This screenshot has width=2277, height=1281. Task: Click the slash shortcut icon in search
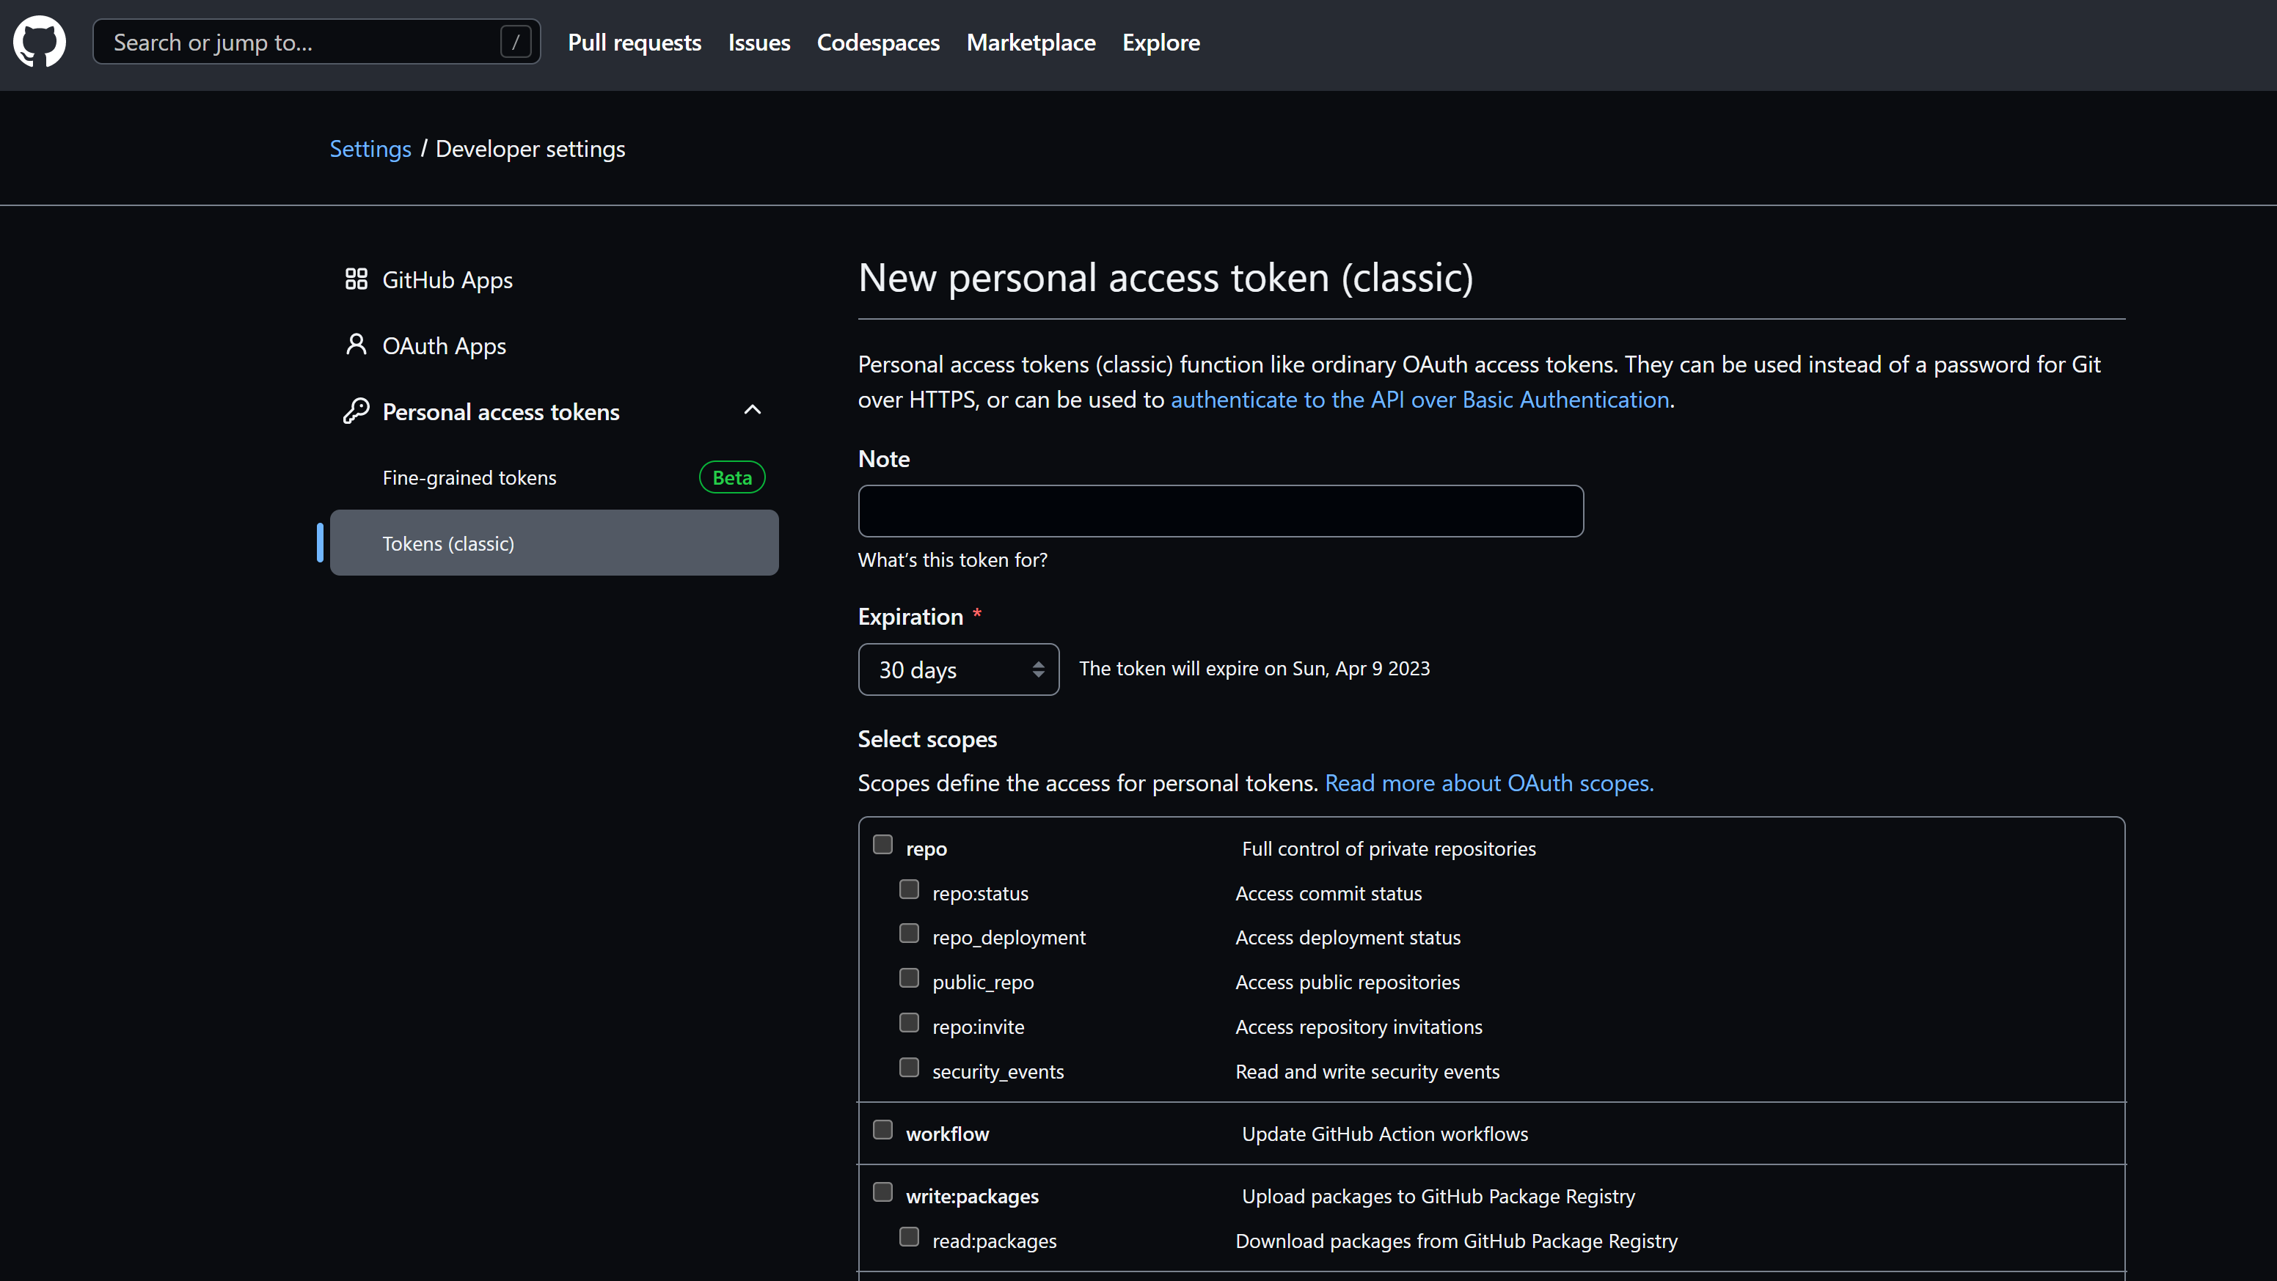pyautogui.click(x=515, y=42)
